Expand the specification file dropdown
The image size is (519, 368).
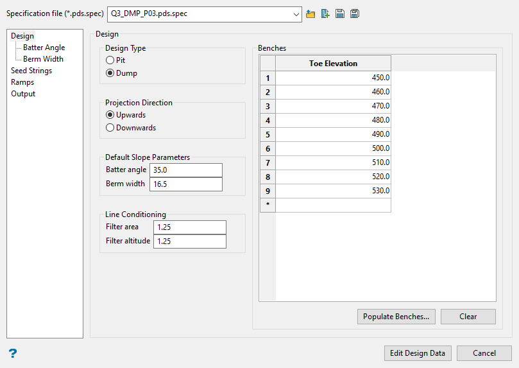click(295, 15)
